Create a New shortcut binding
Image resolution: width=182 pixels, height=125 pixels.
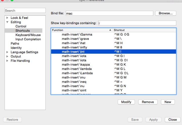[x=168, y=102]
